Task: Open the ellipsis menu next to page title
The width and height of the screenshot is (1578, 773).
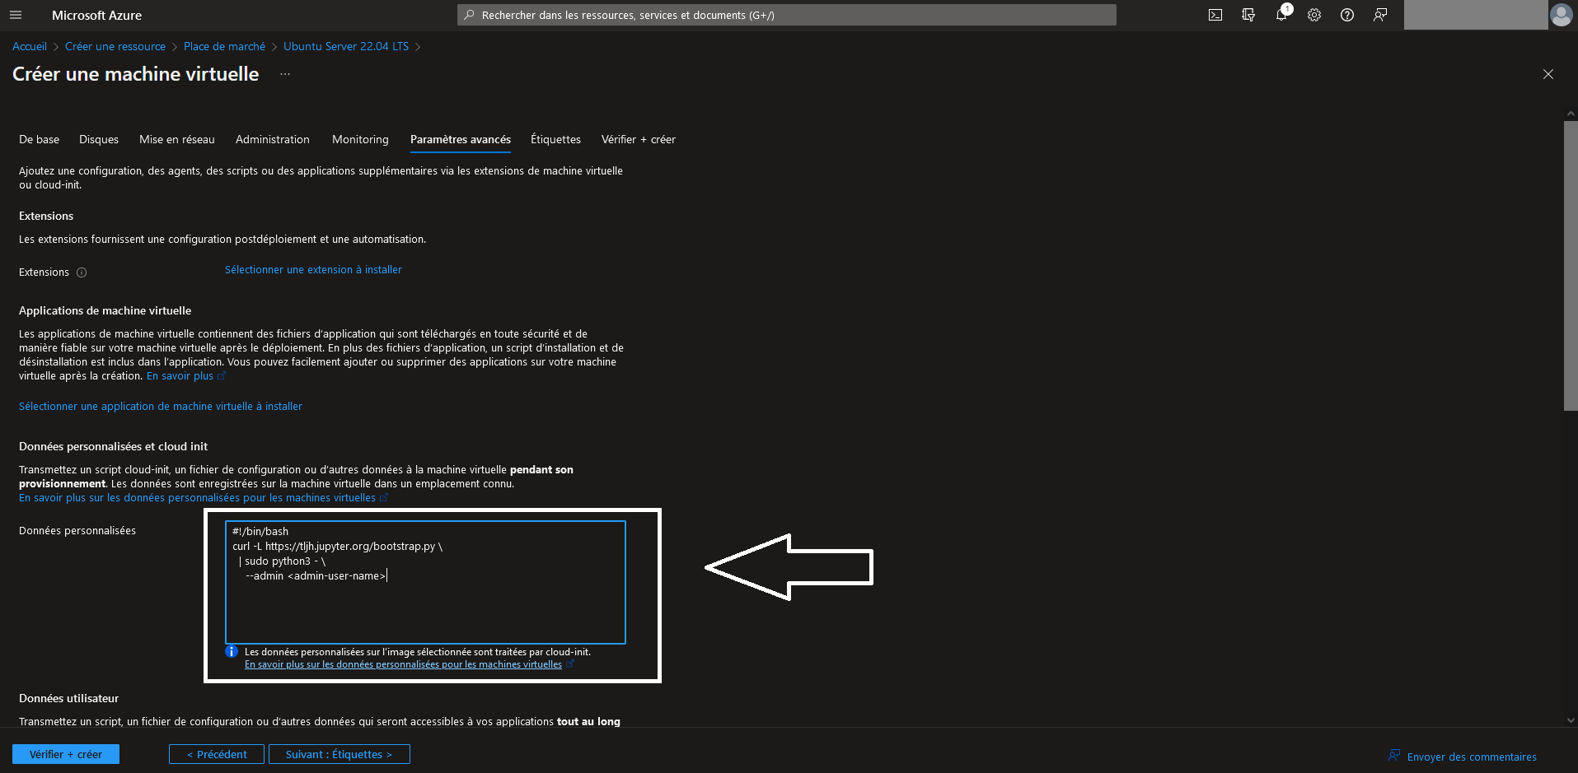Action: 285,74
